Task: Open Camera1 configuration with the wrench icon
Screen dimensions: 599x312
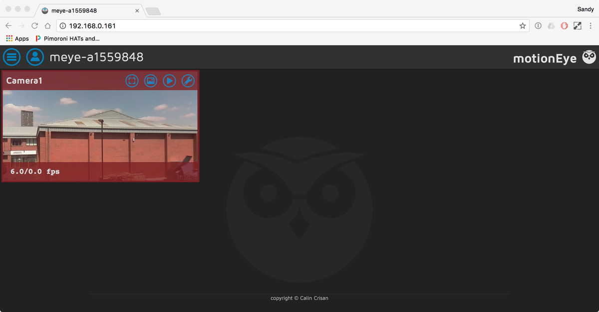Action: tap(188, 80)
